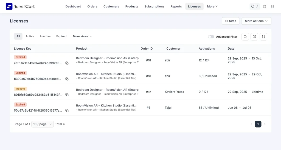Click Expired badge on entr-621ce49e key row
281x150 pixels.
click(20, 57)
